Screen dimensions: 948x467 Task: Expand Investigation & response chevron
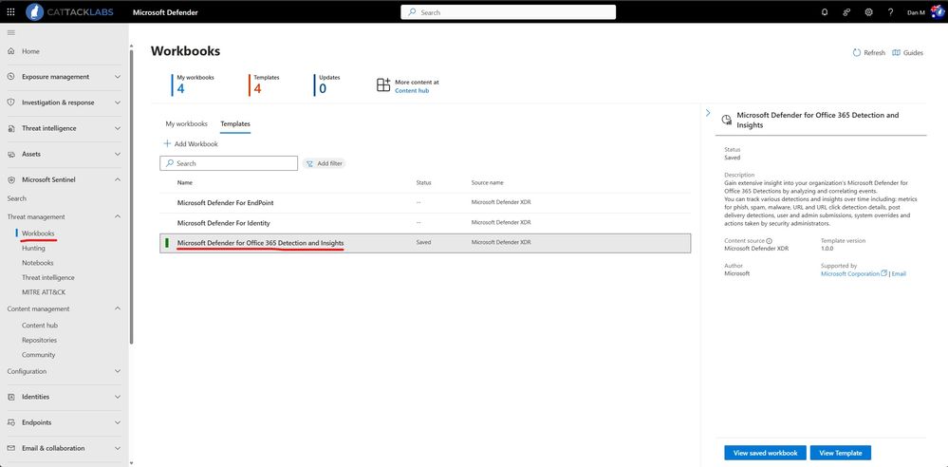click(118, 103)
